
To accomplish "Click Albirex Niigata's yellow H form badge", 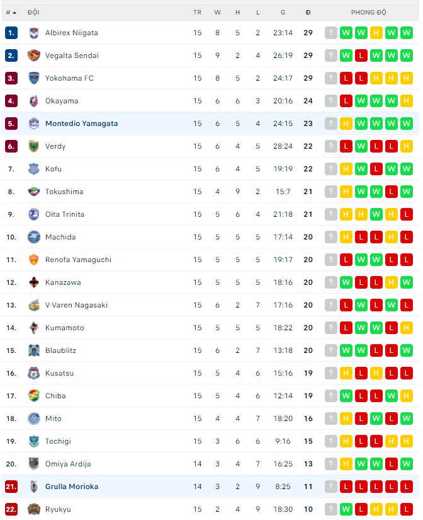I will 376,33.
